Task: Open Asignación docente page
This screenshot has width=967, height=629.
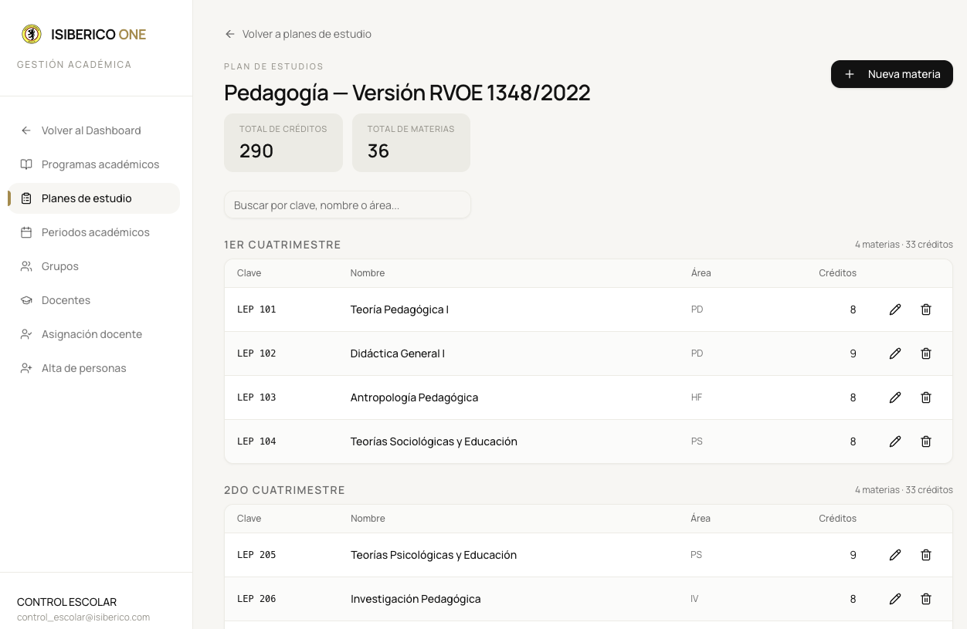Action: (x=93, y=334)
